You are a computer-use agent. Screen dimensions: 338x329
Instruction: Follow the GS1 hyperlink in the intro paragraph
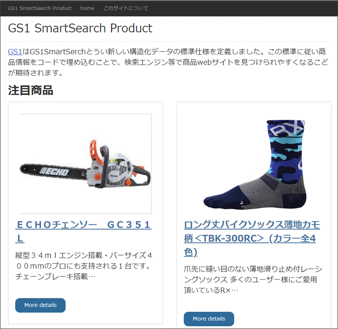point(15,52)
